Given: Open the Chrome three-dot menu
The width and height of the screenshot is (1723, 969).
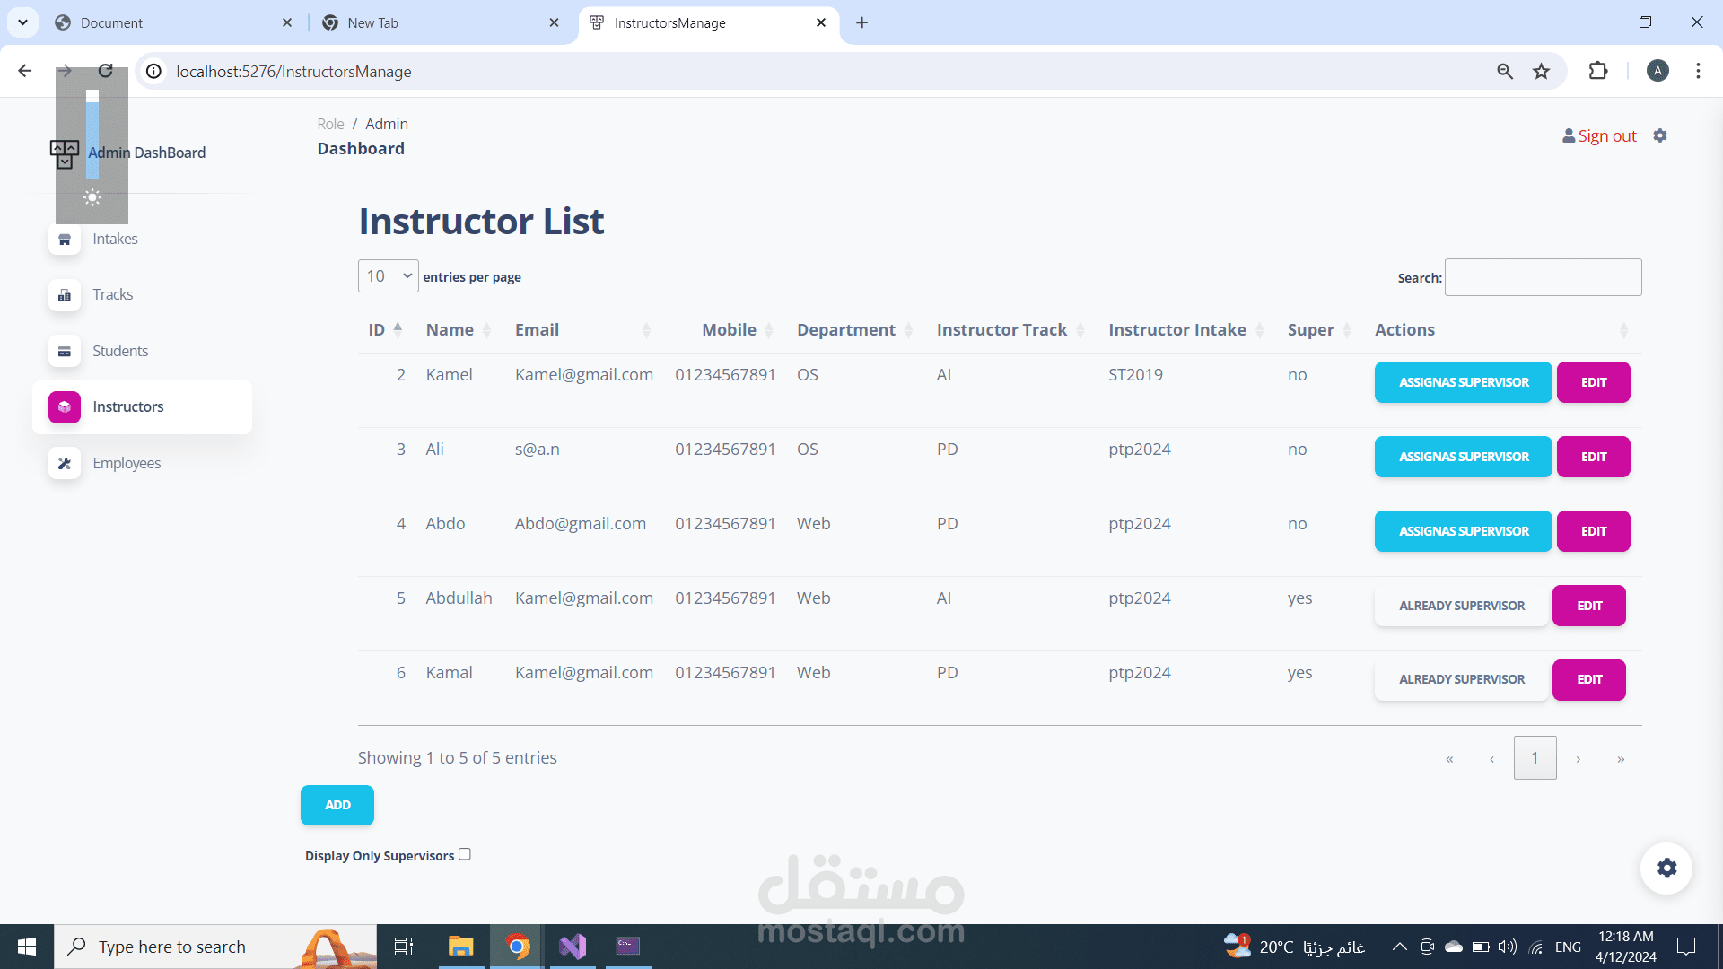Looking at the screenshot, I should tap(1698, 71).
